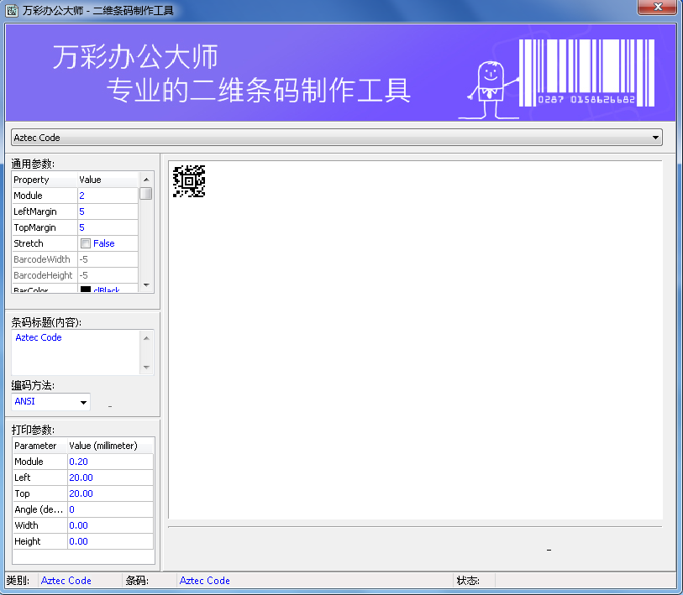Click the scroll up arrow in barcode content box

147,338
